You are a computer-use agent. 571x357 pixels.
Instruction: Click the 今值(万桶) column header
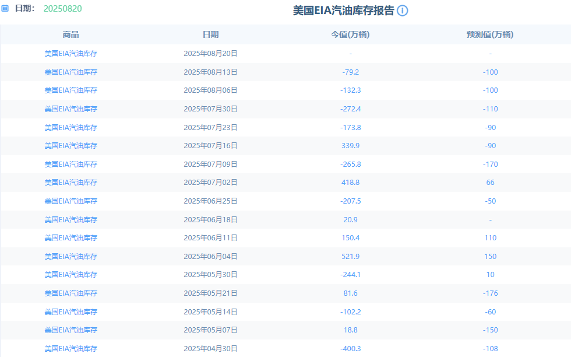pyautogui.click(x=350, y=34)
